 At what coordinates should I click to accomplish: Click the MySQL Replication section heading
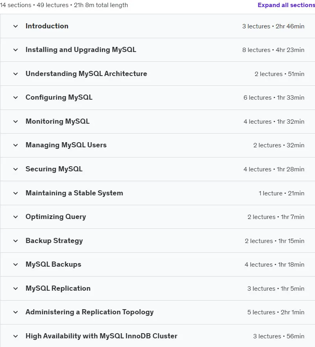tap(58, 288)
